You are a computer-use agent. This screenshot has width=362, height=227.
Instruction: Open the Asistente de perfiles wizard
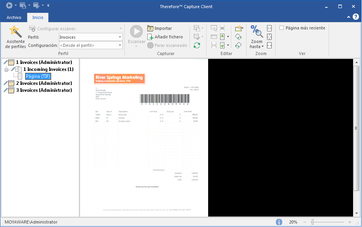click(x=15, y=37)
